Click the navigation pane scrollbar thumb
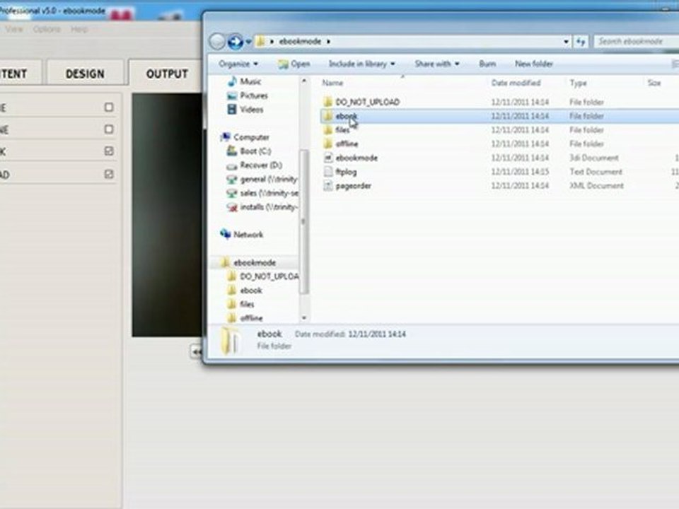 point(304,221)
